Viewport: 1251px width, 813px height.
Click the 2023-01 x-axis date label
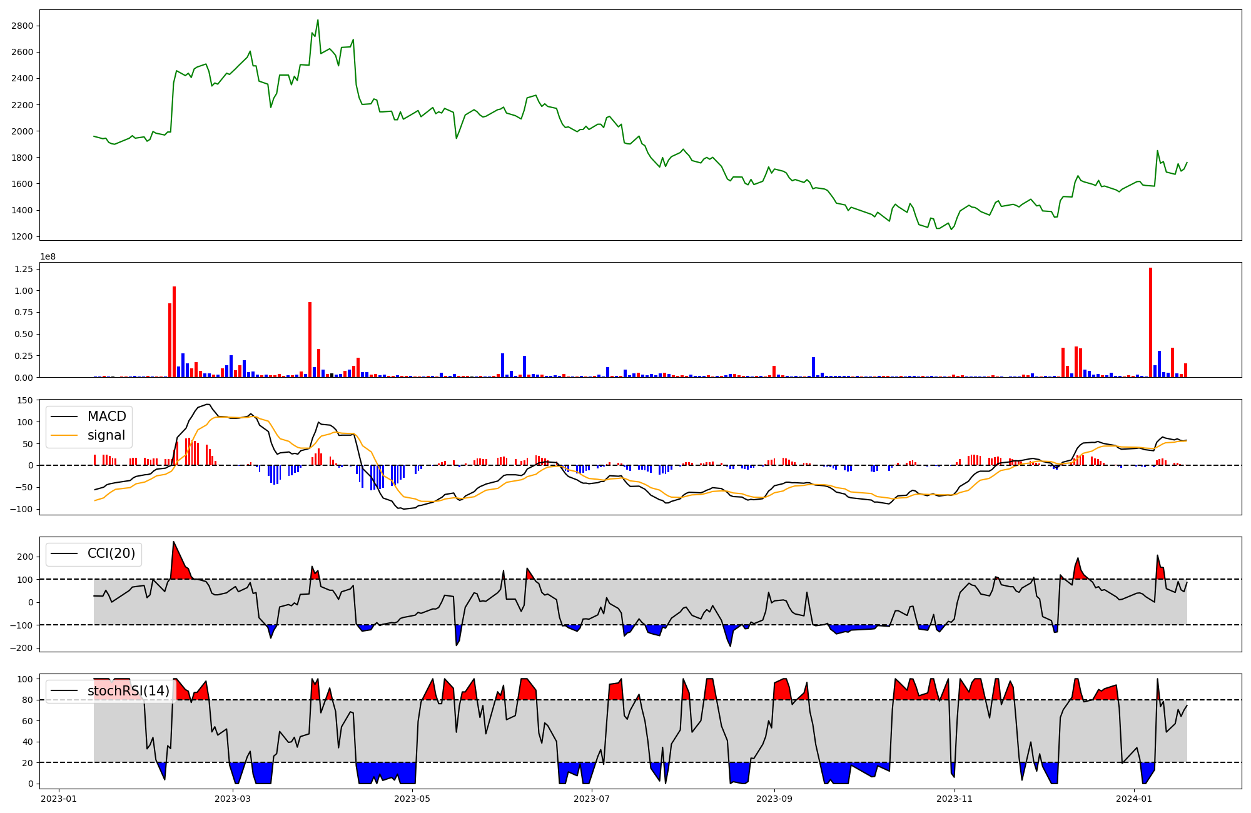coord(59,799)
